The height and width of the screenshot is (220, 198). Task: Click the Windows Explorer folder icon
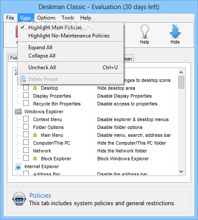click(18, 112)
